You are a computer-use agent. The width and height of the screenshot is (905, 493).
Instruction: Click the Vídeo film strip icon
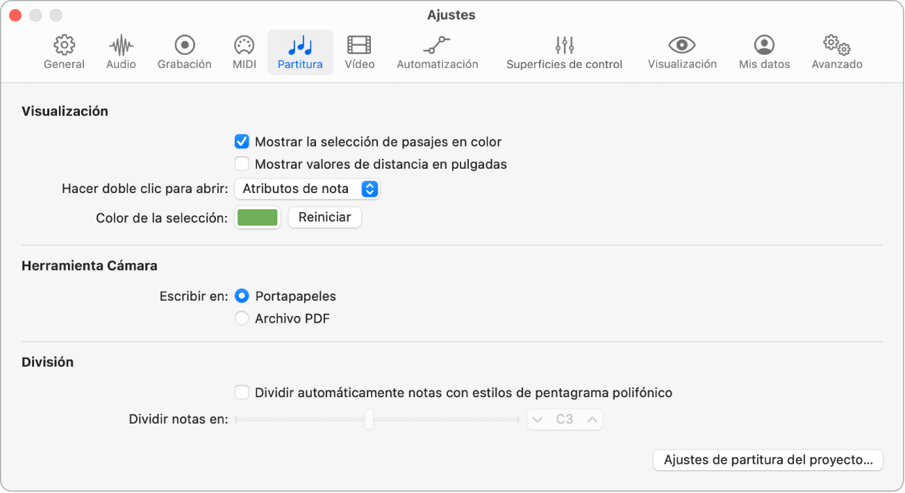[x=359, y=46]
